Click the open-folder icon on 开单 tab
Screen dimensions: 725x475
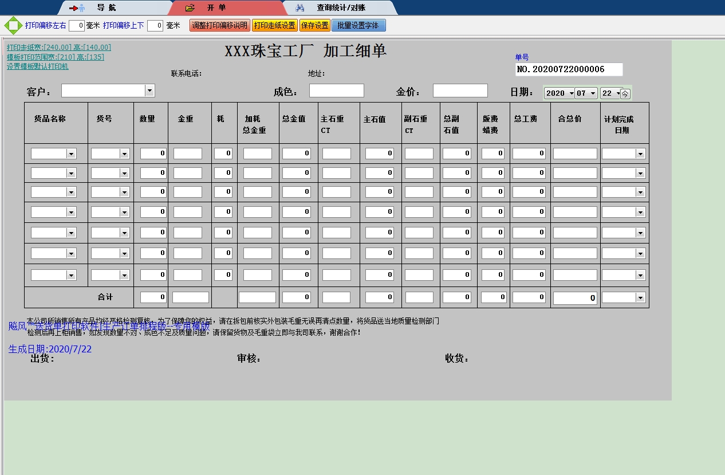190,8
